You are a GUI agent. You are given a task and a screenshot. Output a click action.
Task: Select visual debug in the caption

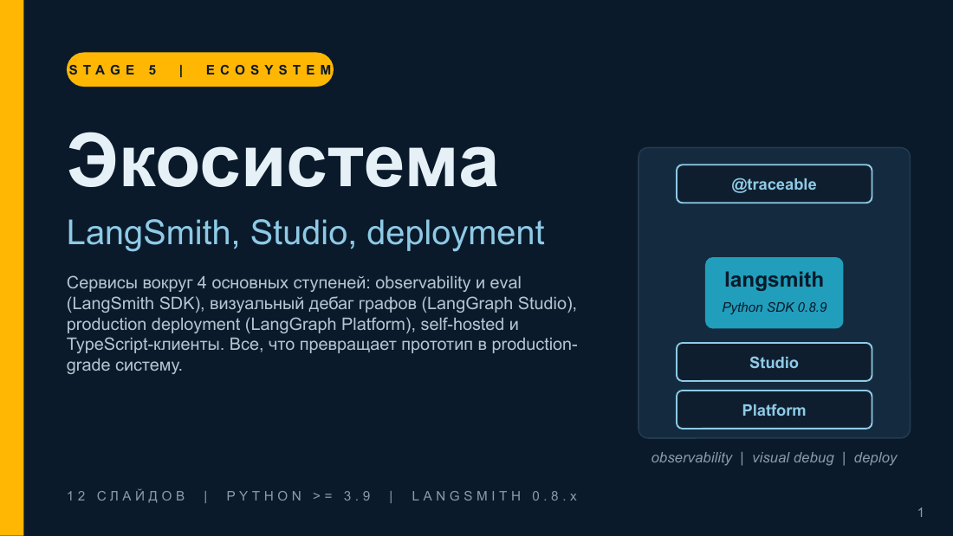click(x=793, y=457)
